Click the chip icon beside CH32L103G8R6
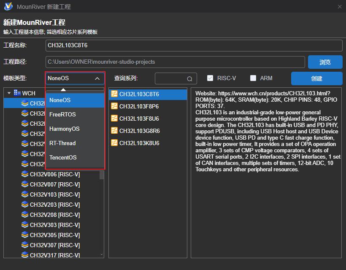 coord(114,131)
